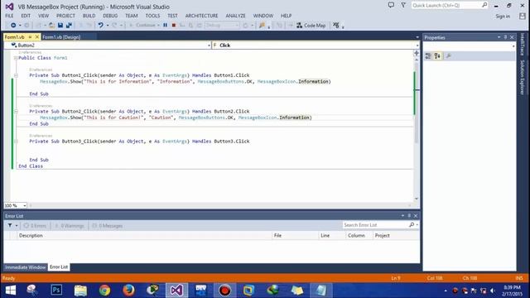This screenshot has height=298, width=530.
Task: Click the Open File folder icon
Action: pyautogui.click(x=51, y=26)
